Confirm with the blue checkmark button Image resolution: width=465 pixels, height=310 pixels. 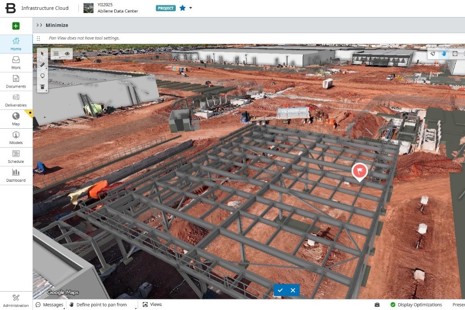coord(280,290)
